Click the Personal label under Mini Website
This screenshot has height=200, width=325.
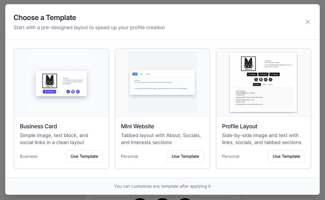pyautogui.click(x=130, y=156)
